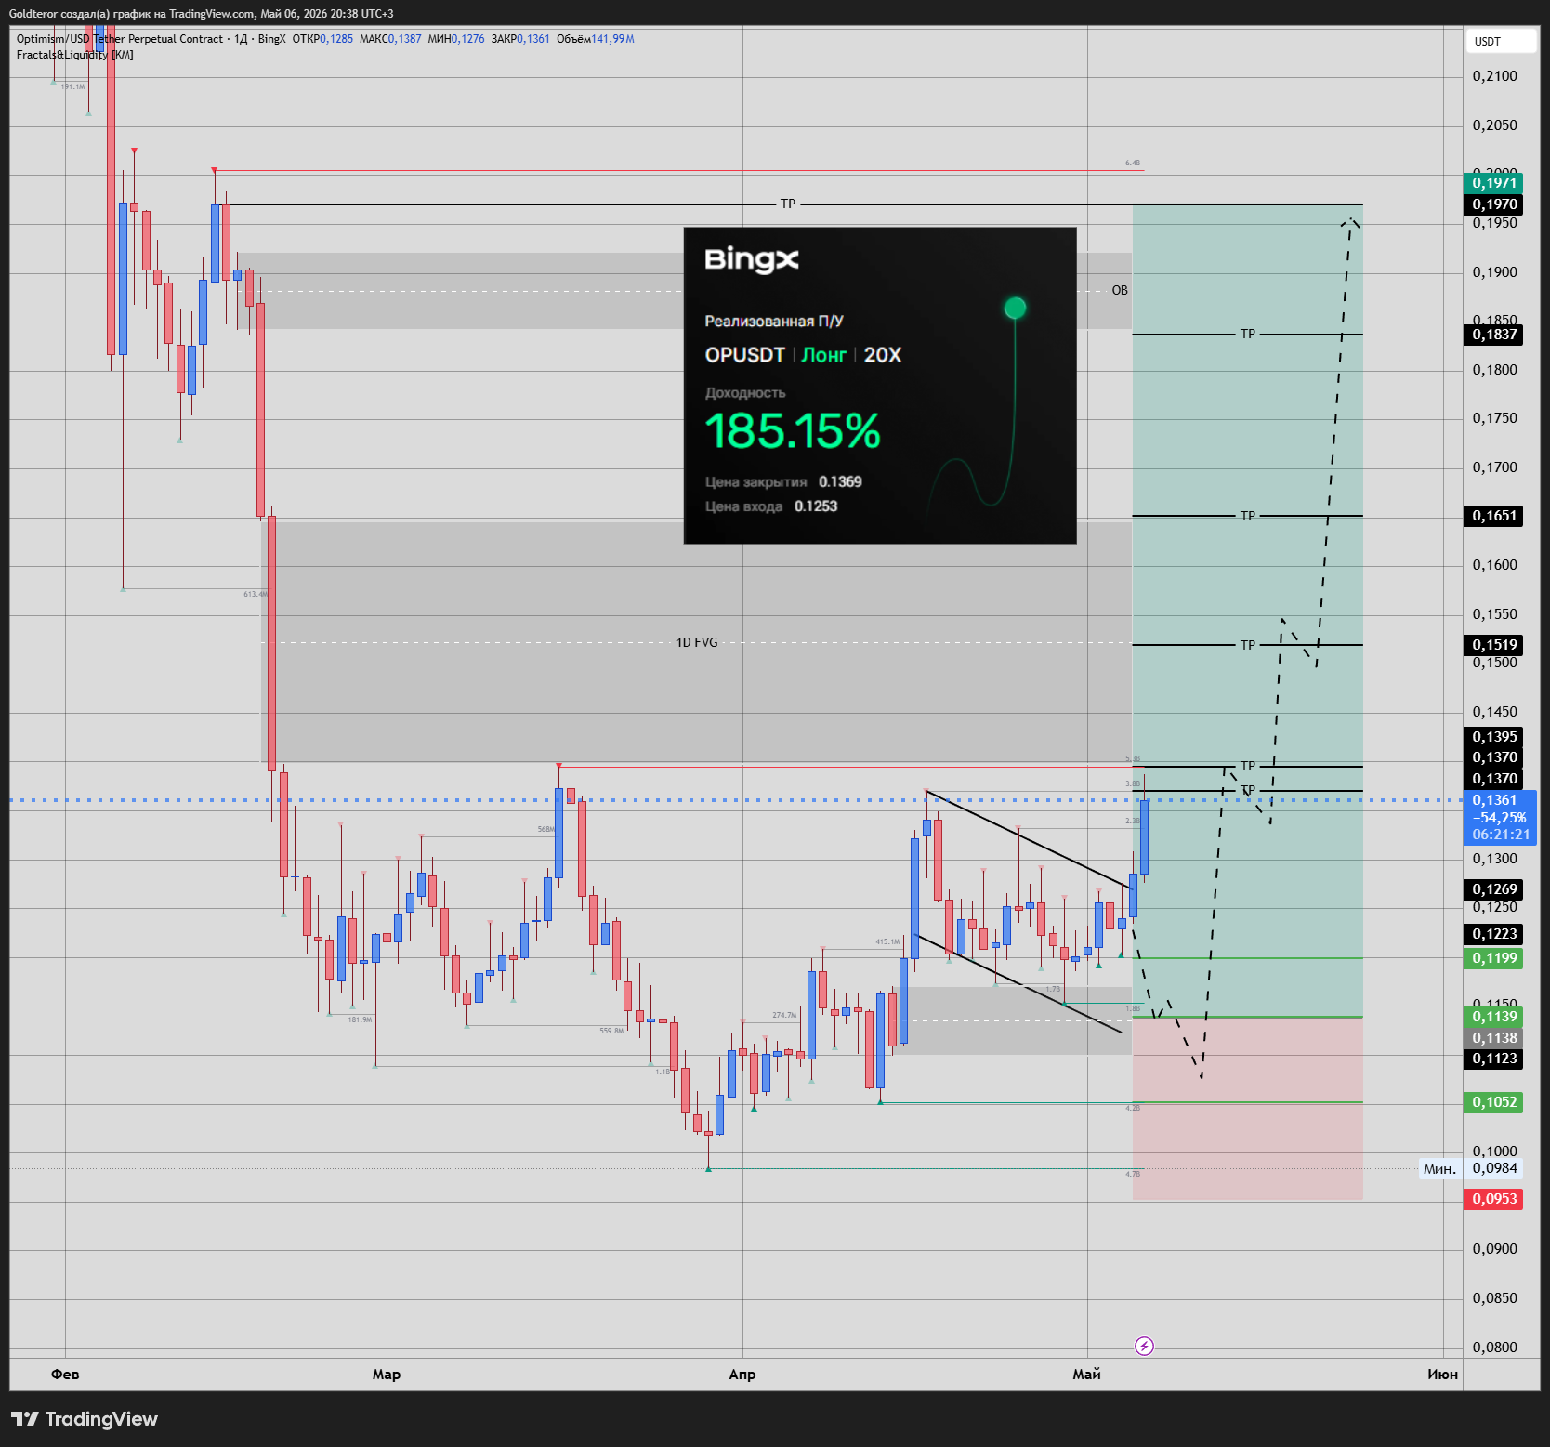Click the 0,1395 price tag on the scale
The height and width of the screenshot is (1447, 1550).
(1494, 737)
